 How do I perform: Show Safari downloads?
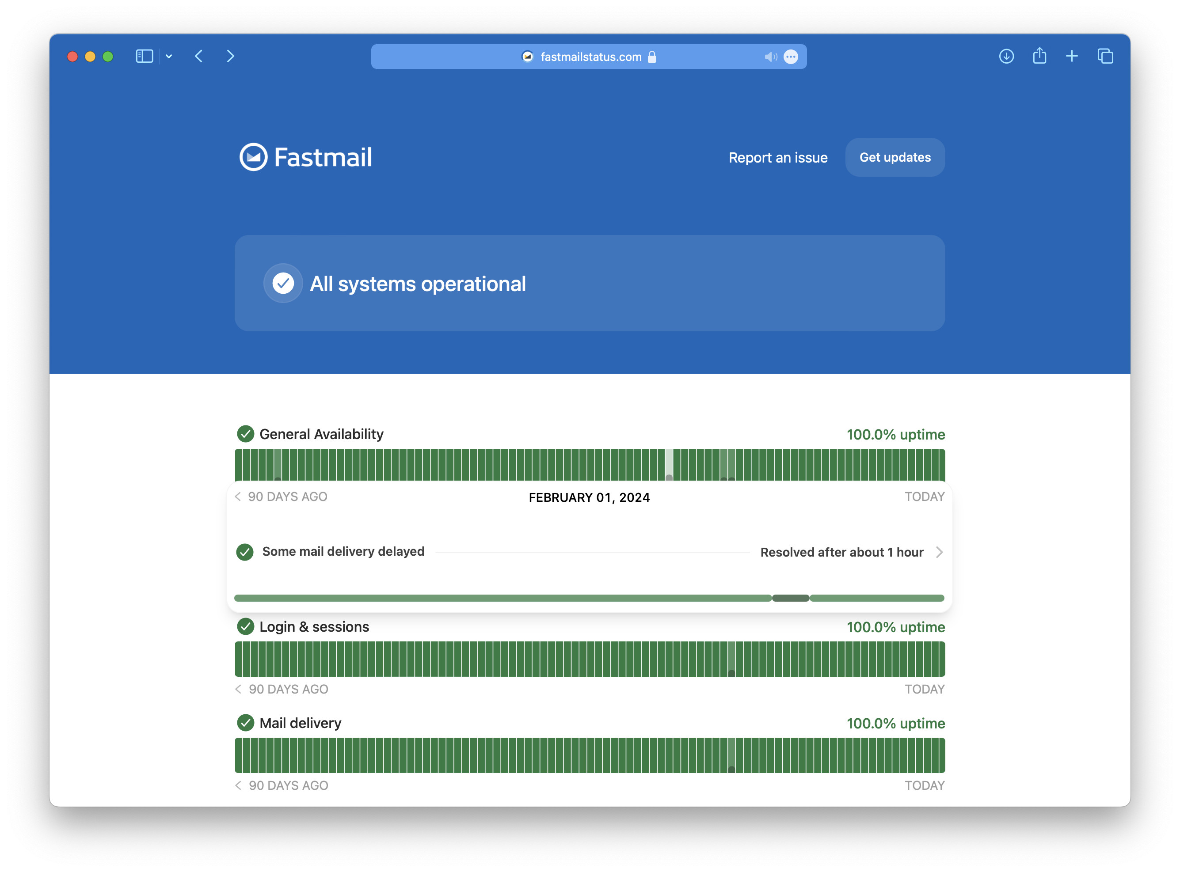[1006, 56]
